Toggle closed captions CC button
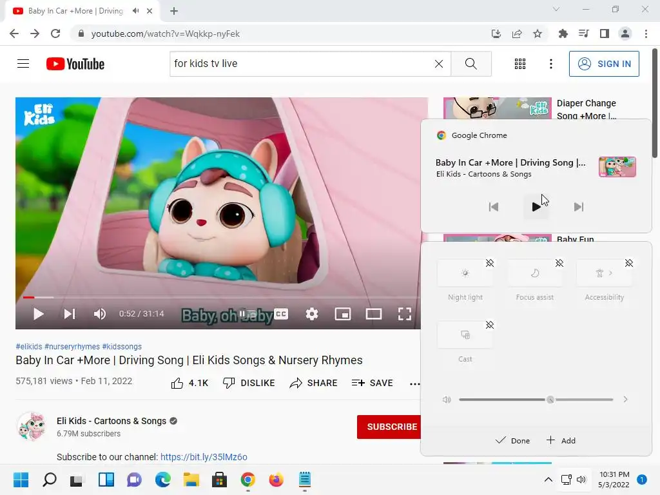The width and height of the screenshot is (660, 495). click(x=281, y=314)
